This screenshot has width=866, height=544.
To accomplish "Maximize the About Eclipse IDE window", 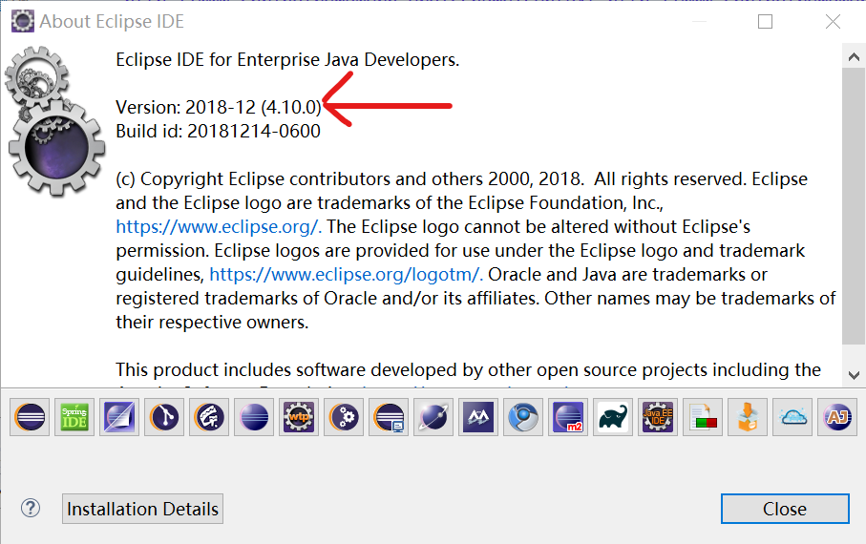I will pyautogui.click(x=765, y=22).
